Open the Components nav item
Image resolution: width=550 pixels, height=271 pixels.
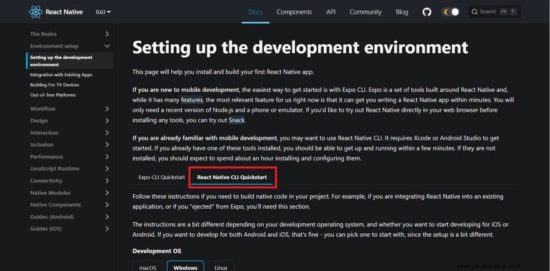point(294,12)
